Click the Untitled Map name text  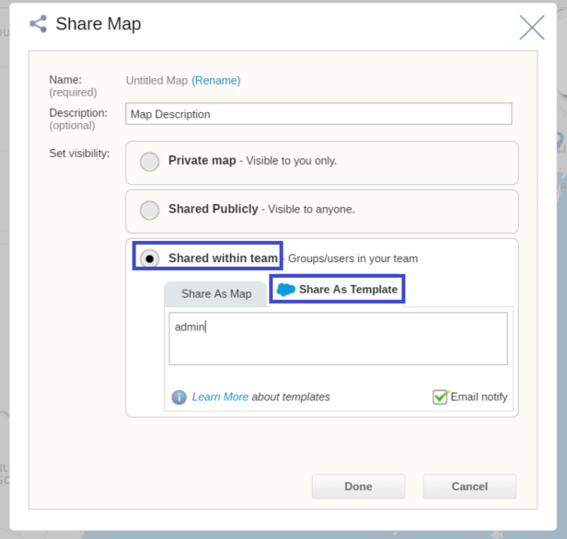pyautogui.click(x=156, y=80)
